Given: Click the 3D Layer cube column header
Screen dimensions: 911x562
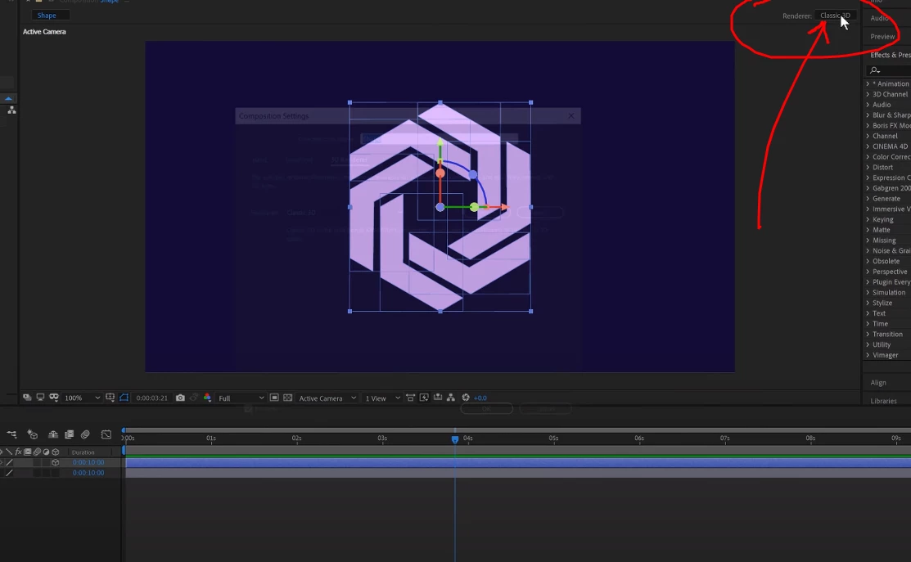Looking at the screenshot, I should (56, 452).
